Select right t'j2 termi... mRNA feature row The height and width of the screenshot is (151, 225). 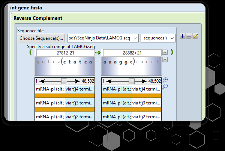click(x=132, y=116)
